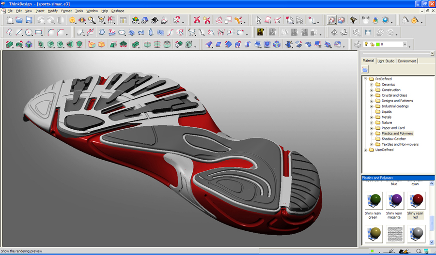
Task: Toggle the layer light bulb visibility
Action: [x=366, y=44]
